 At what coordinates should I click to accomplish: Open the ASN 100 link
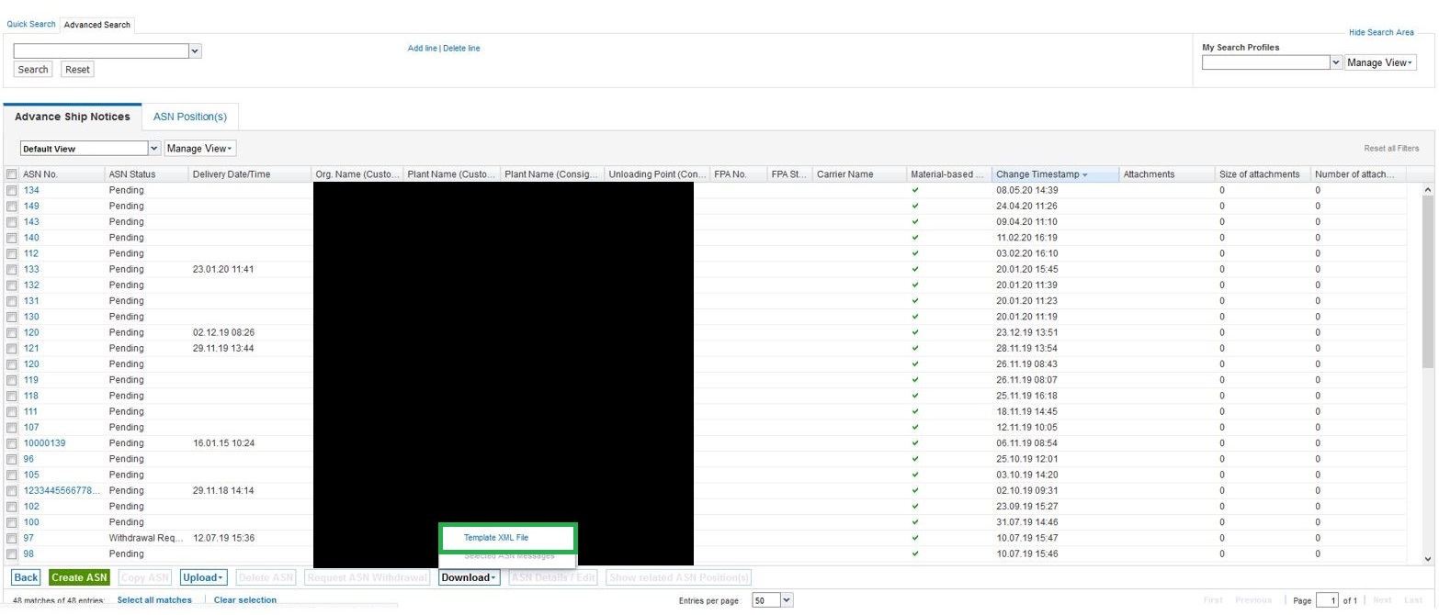click(x=31, y=522)
